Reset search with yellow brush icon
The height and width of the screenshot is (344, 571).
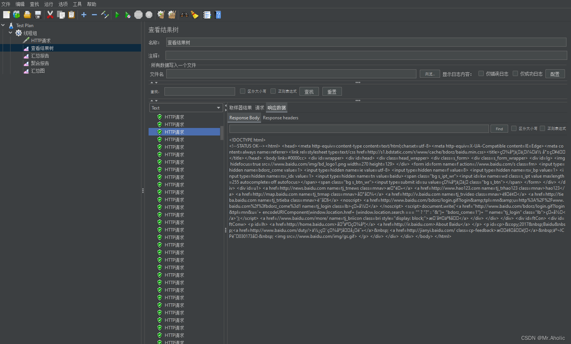coord(194,15)
